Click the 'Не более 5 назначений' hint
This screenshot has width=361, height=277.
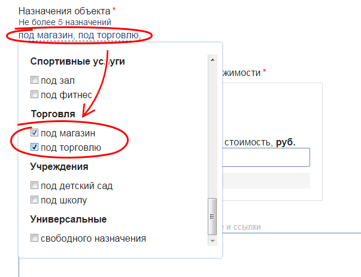(64, 22)
